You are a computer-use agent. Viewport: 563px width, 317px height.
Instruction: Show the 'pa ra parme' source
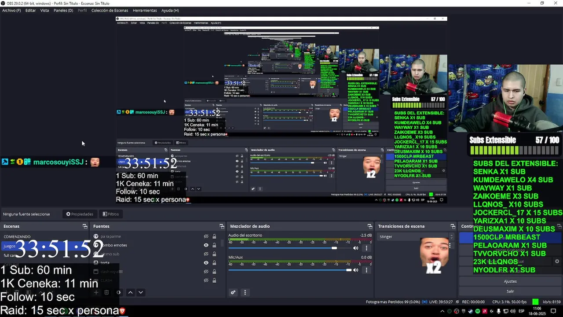[x=206, y=236]
